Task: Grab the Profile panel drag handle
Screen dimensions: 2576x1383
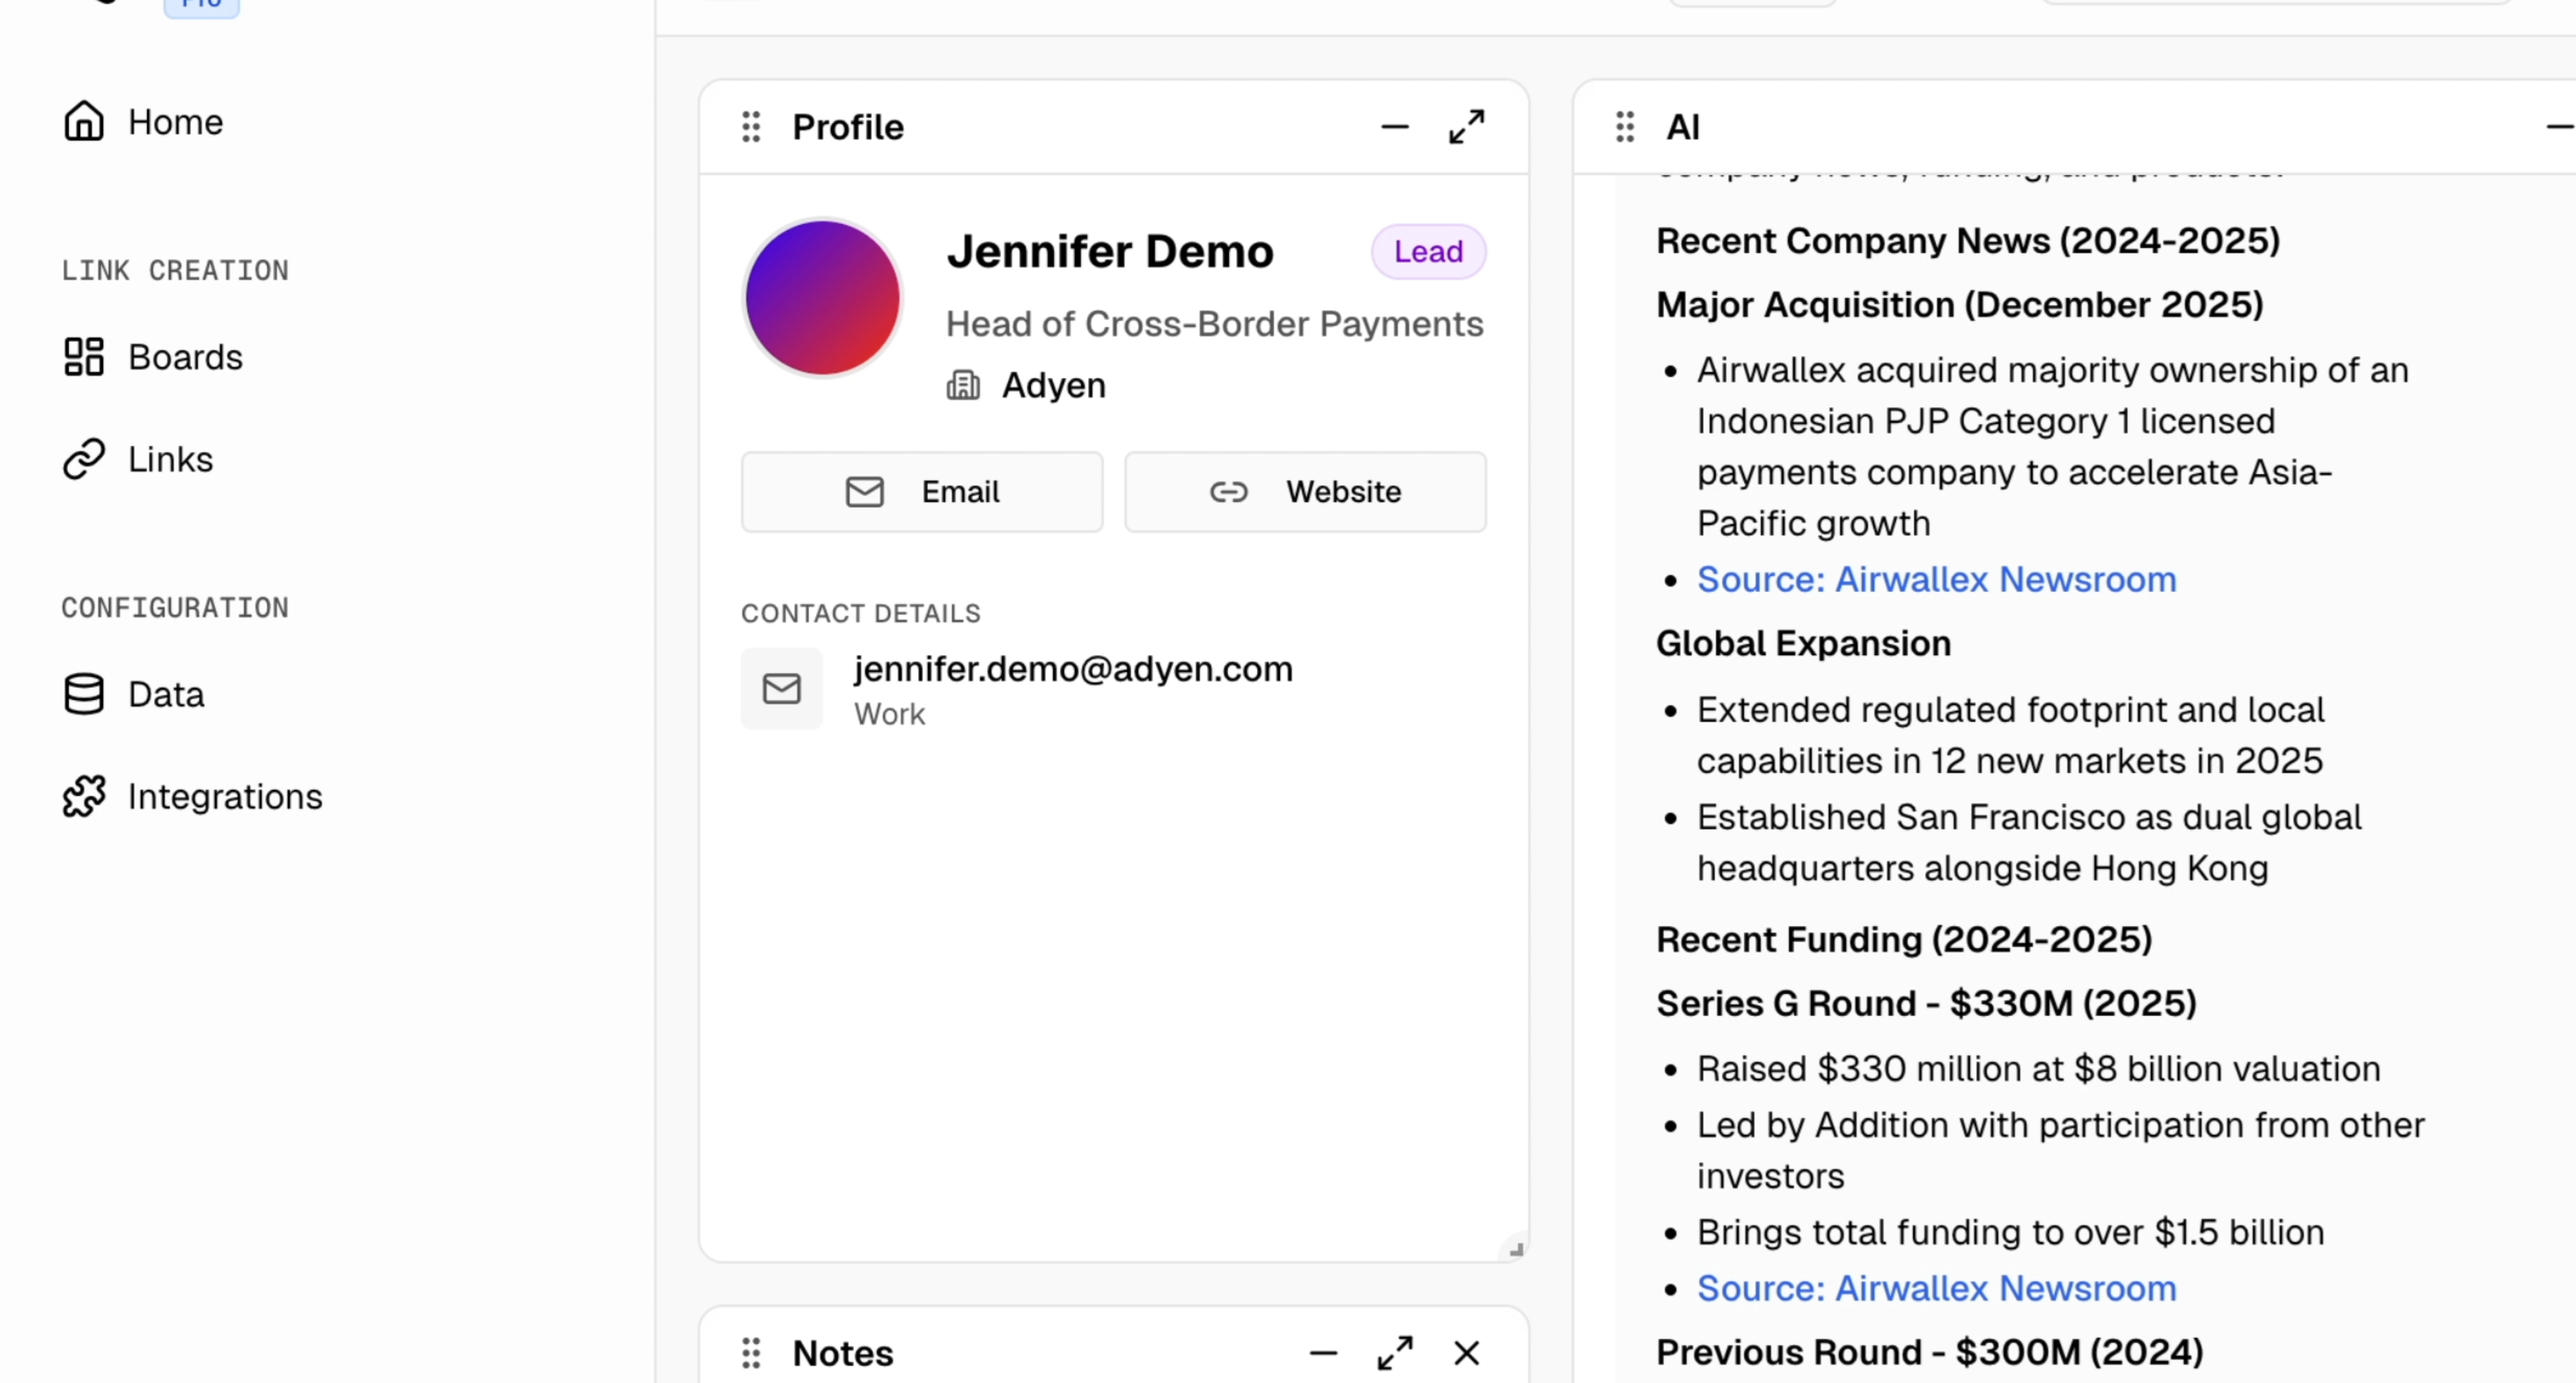Action: tap(751, 127)
